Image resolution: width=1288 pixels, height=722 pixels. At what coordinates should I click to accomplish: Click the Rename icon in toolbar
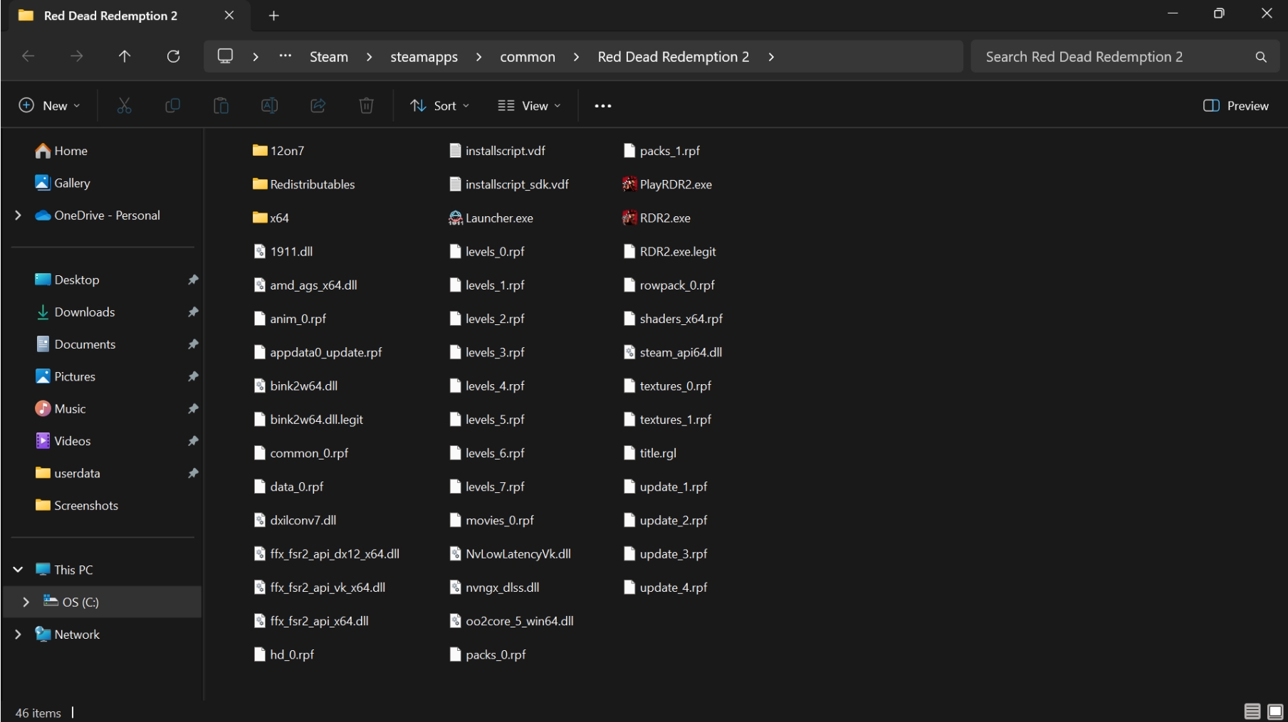(269, 105)
